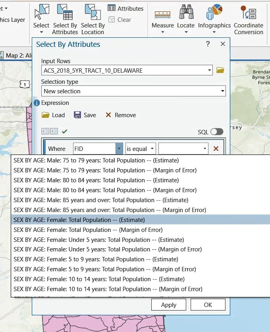Open the FID field dropdown

click(119, 149)
